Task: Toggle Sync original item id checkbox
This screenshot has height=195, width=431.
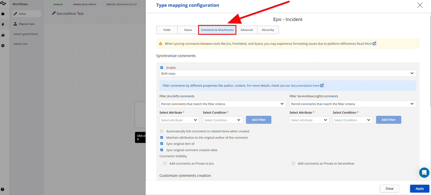Action: (x=162, y=144)
